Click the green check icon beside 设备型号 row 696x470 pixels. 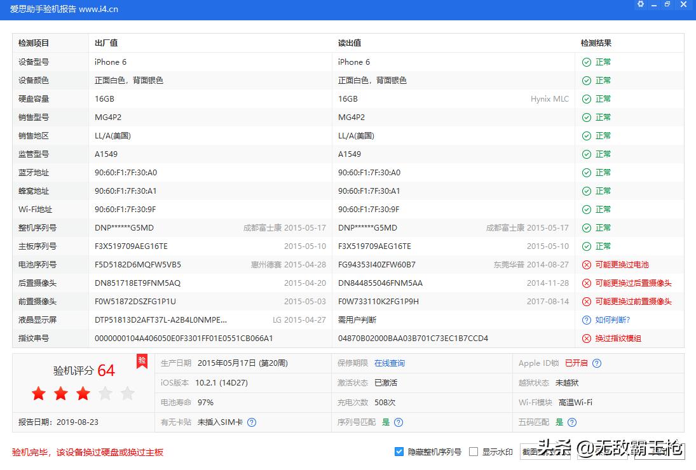(x=585, y=62)
